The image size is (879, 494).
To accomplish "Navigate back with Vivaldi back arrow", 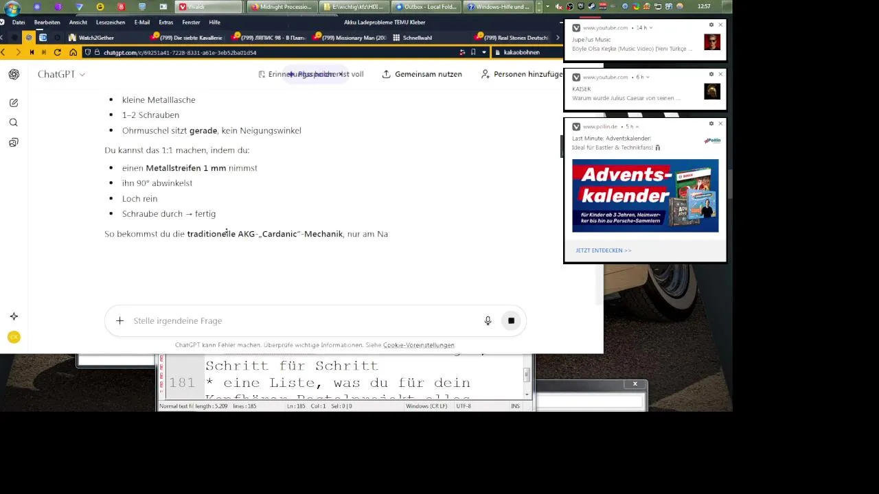I will [x=3, y=52].
